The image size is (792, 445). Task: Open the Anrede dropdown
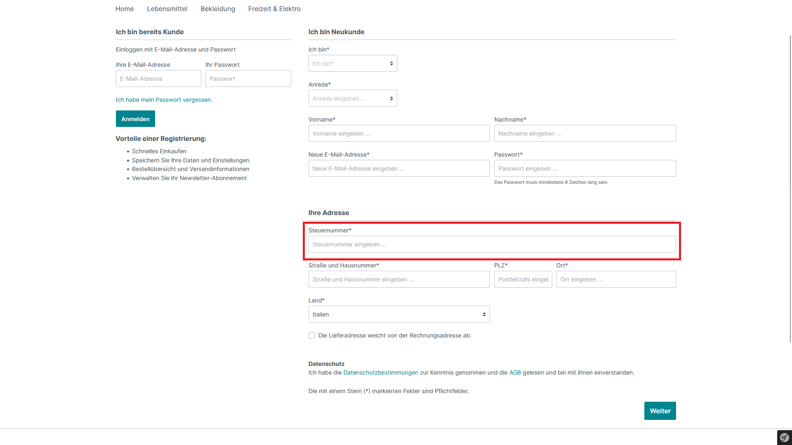click(x=353, y=98)
